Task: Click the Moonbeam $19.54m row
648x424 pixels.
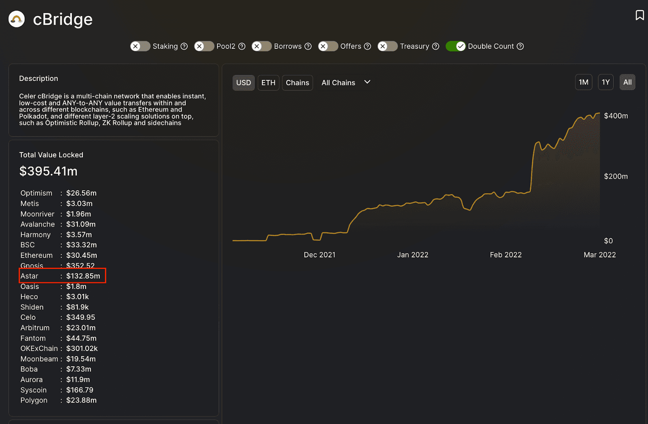Action: click(x=58, y=359)
